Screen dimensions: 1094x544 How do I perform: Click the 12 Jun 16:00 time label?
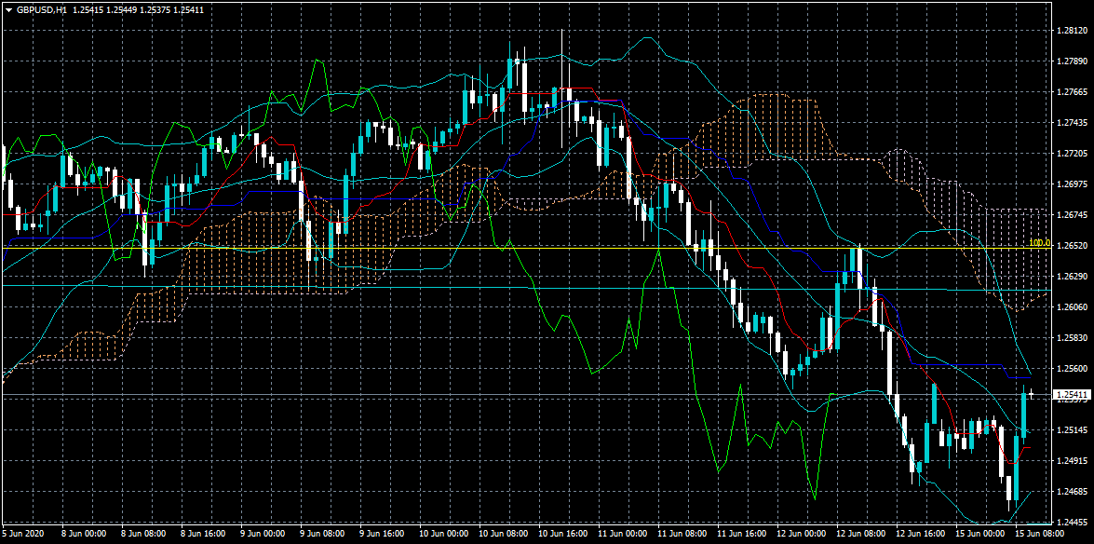[921, 535]
